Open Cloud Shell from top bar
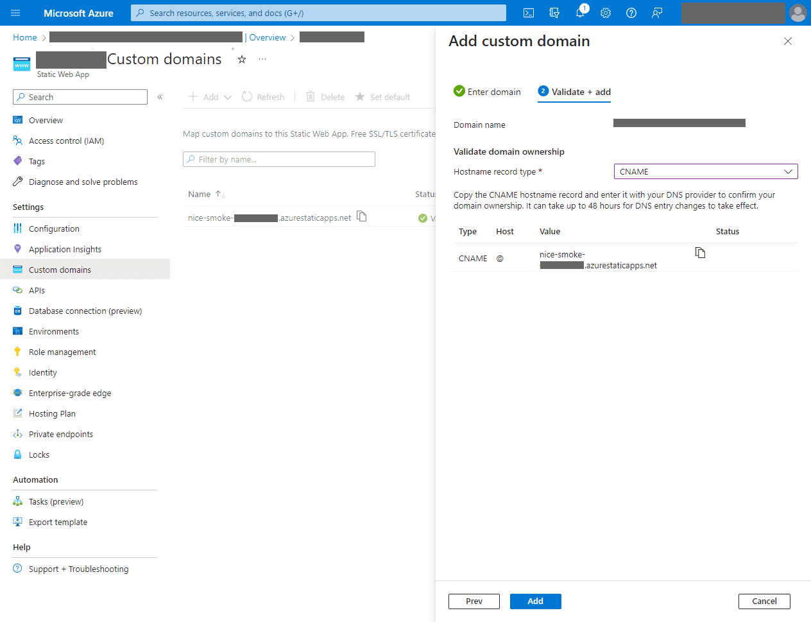811x622 pixels. [x=529, y=13]
